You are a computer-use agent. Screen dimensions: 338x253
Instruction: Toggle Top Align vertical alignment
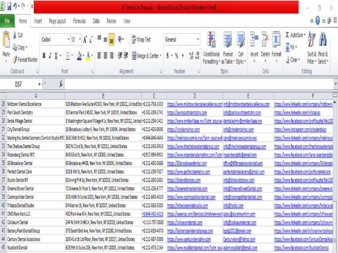point(99,38)
